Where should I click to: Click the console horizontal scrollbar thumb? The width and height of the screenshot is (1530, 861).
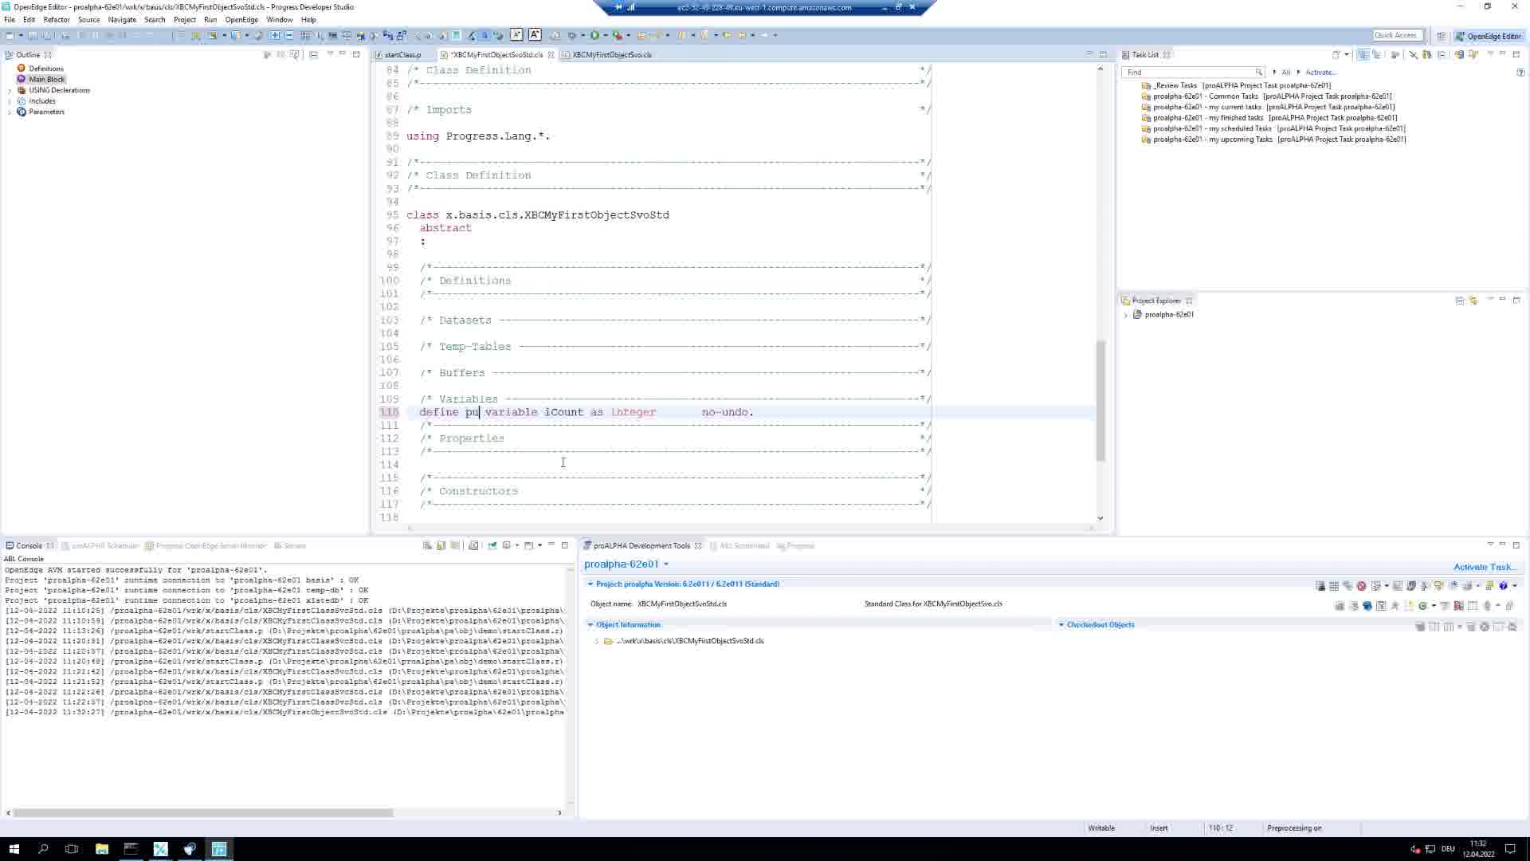(203, 813)
